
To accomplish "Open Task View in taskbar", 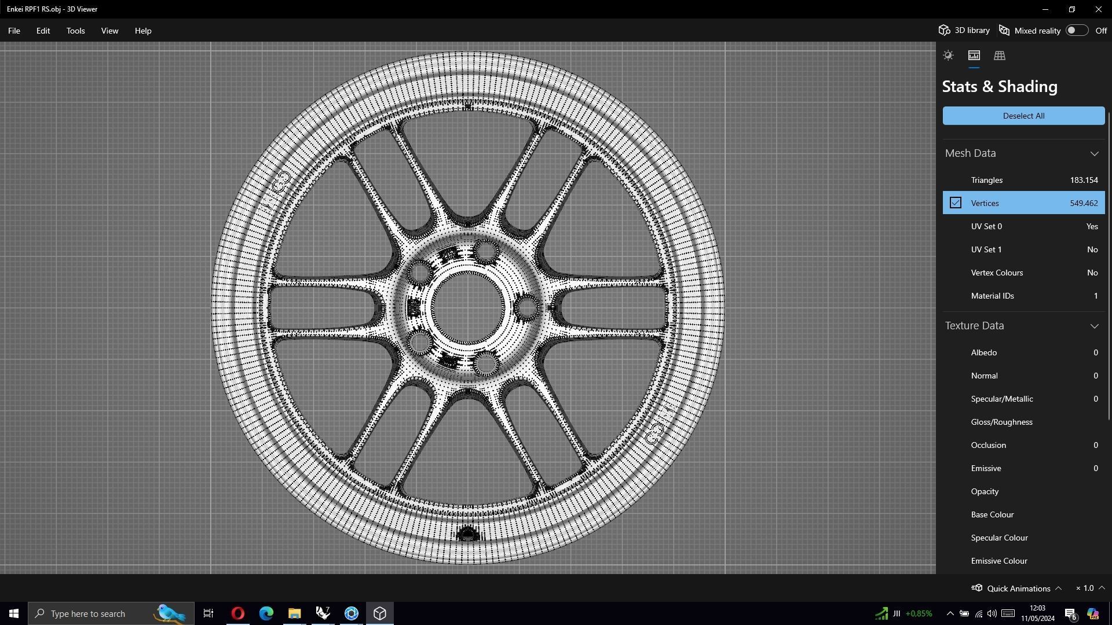I will coord(209,613).
